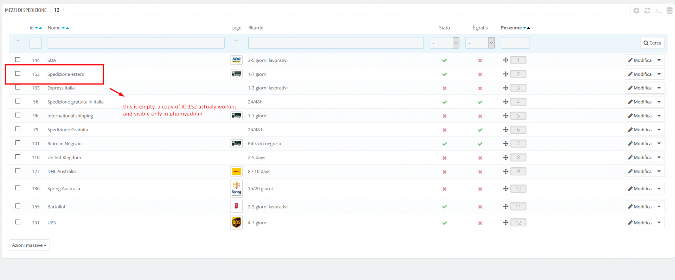Grab move handle for Bartolini row
675x280 pixels.
pos(506,206)
